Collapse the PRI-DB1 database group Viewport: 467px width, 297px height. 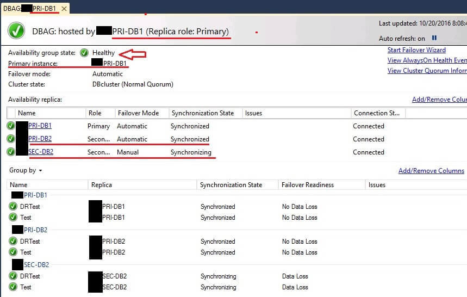(x=36, y=195)
